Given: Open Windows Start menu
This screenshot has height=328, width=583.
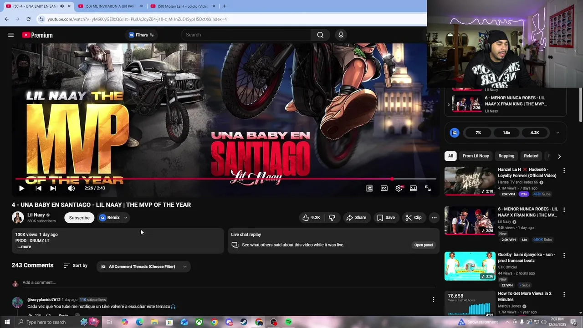Looking at the screenshot, I should coord(7,322).
